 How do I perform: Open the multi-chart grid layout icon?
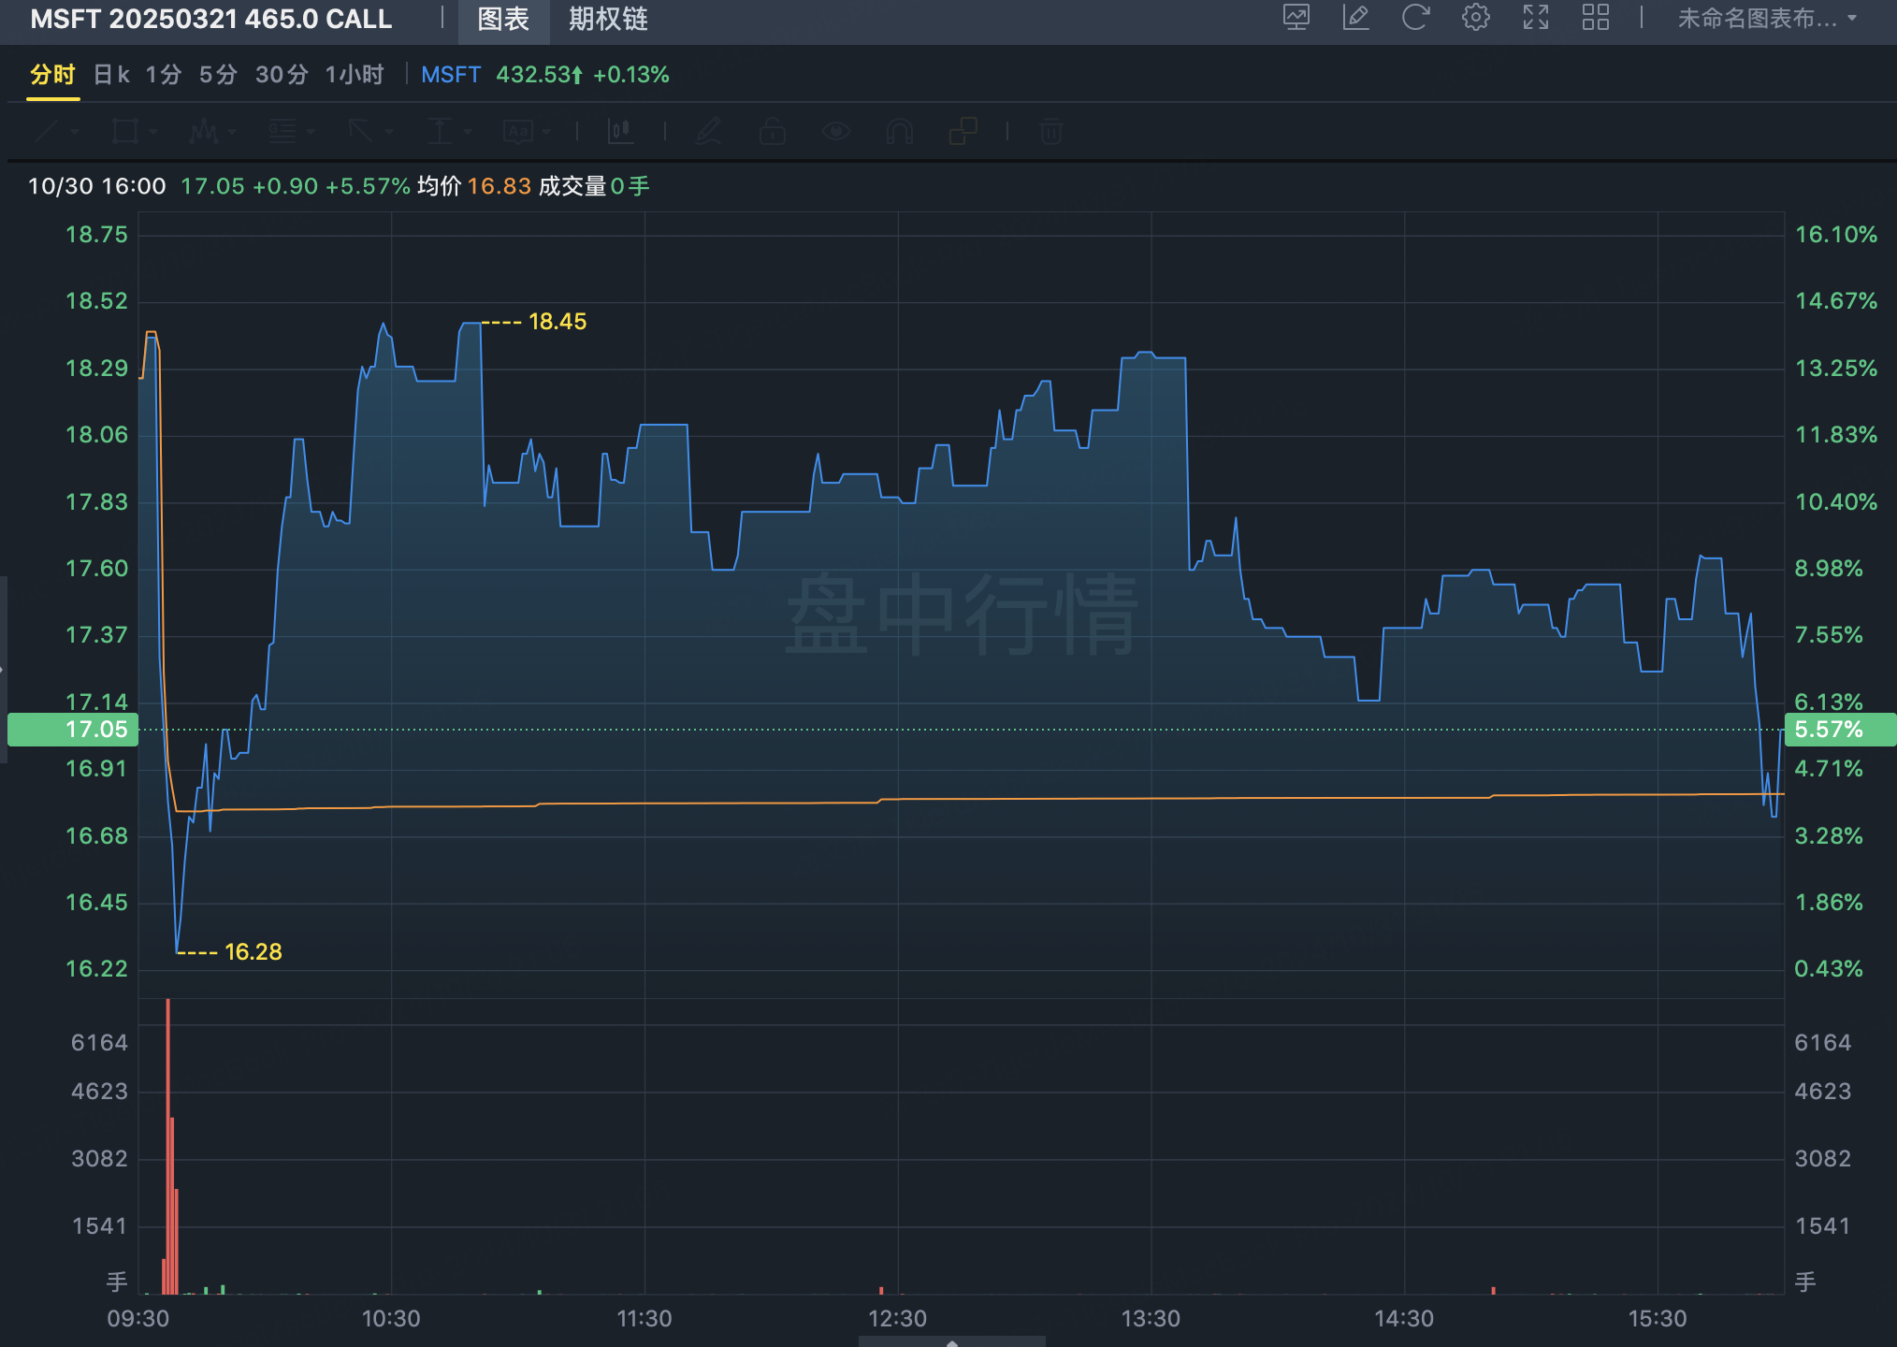pos(1595,18)
